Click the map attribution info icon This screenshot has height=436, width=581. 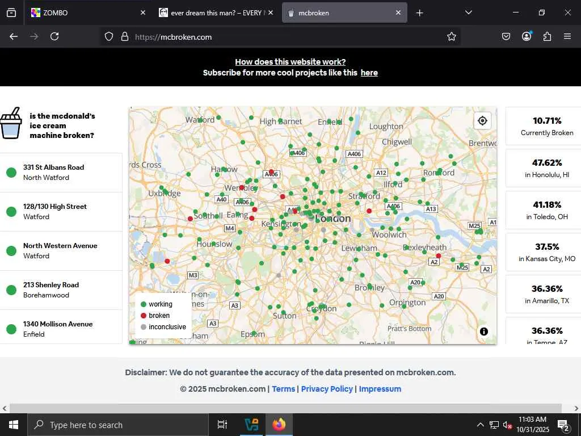[483, 332]
